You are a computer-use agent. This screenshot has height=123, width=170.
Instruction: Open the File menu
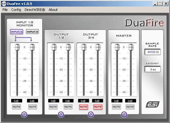pyautogui.click(x=5, y=10)
